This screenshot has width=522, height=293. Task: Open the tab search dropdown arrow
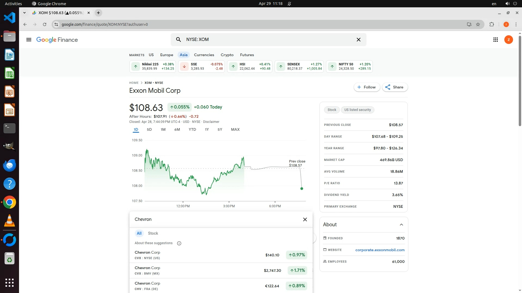pyautogui.click(x=24, y=13)
